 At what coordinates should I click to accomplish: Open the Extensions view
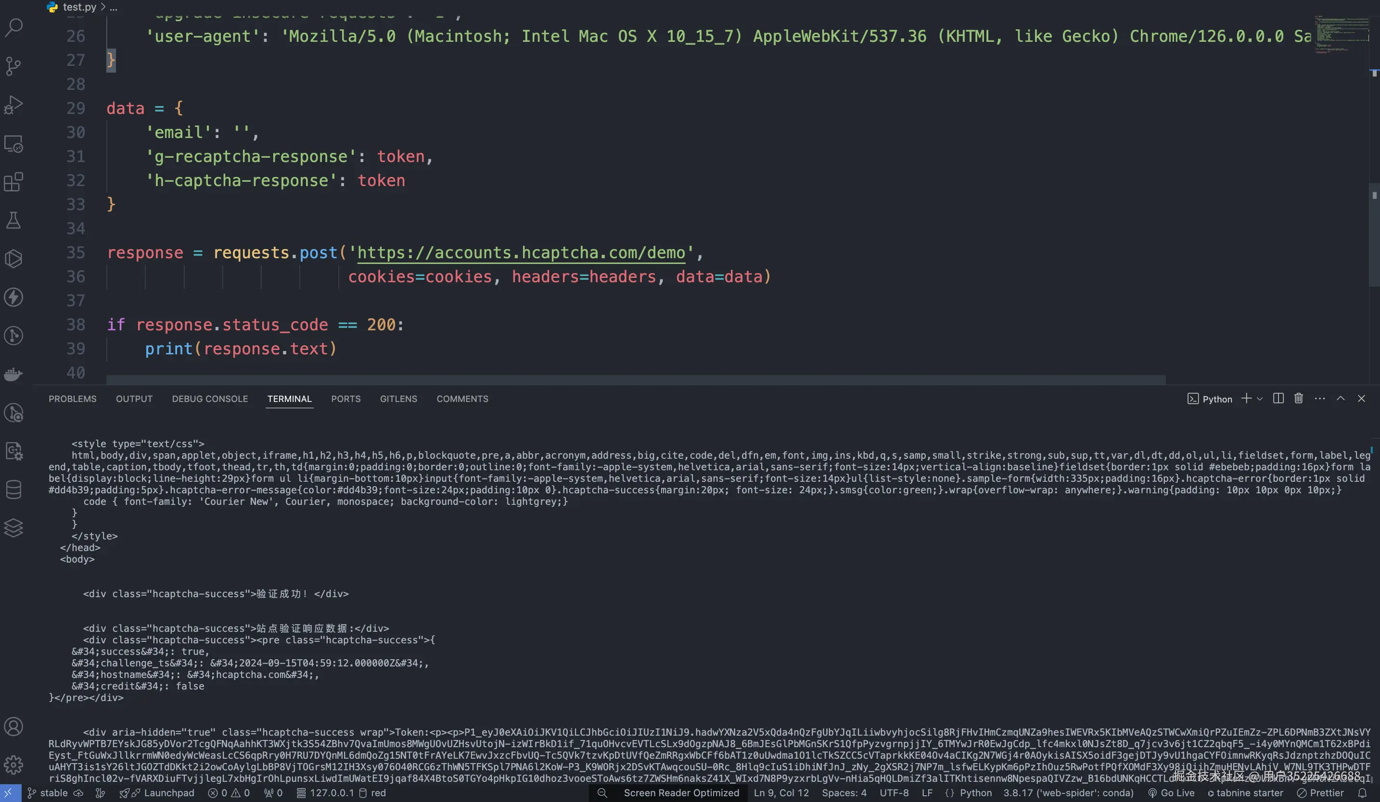pos(13,182)
